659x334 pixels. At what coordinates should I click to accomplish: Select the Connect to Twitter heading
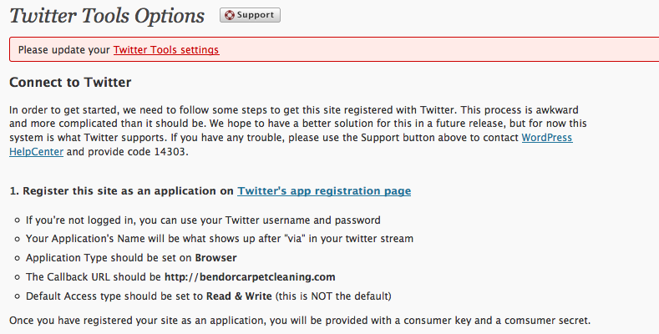pyautogui.click(x=70, y=82)
